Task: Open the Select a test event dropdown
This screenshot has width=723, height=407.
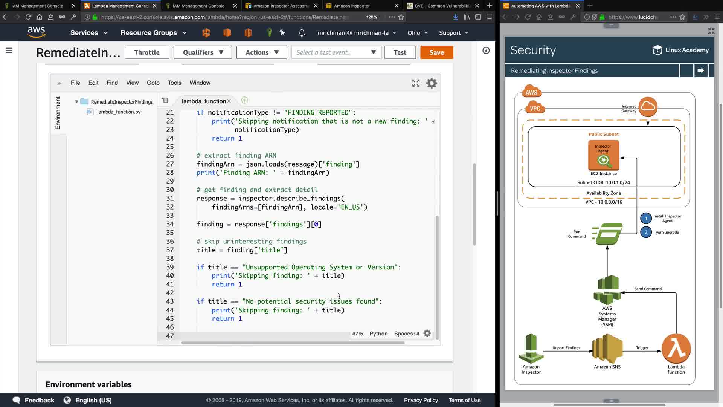Action: pos(336,52)
